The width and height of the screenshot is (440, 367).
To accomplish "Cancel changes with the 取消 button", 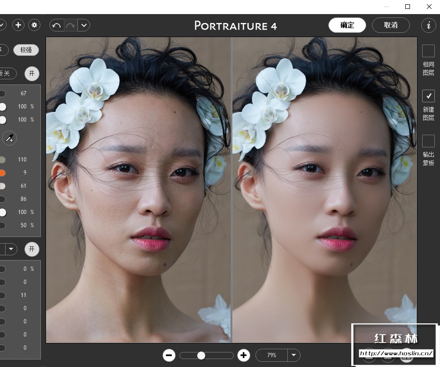I will point(391,25).
